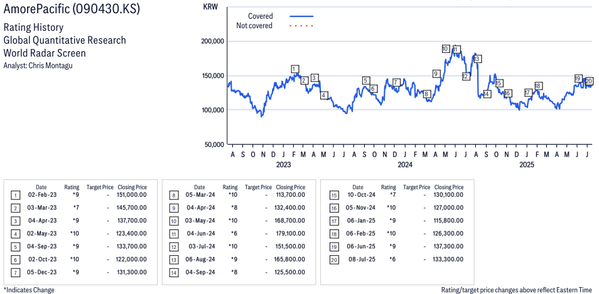Image resolution: width=599 pixels, height=294 pixels.
Task: Click chart marker 19 near June 2025
Action: pyautogui.click(x=578, y=78)
